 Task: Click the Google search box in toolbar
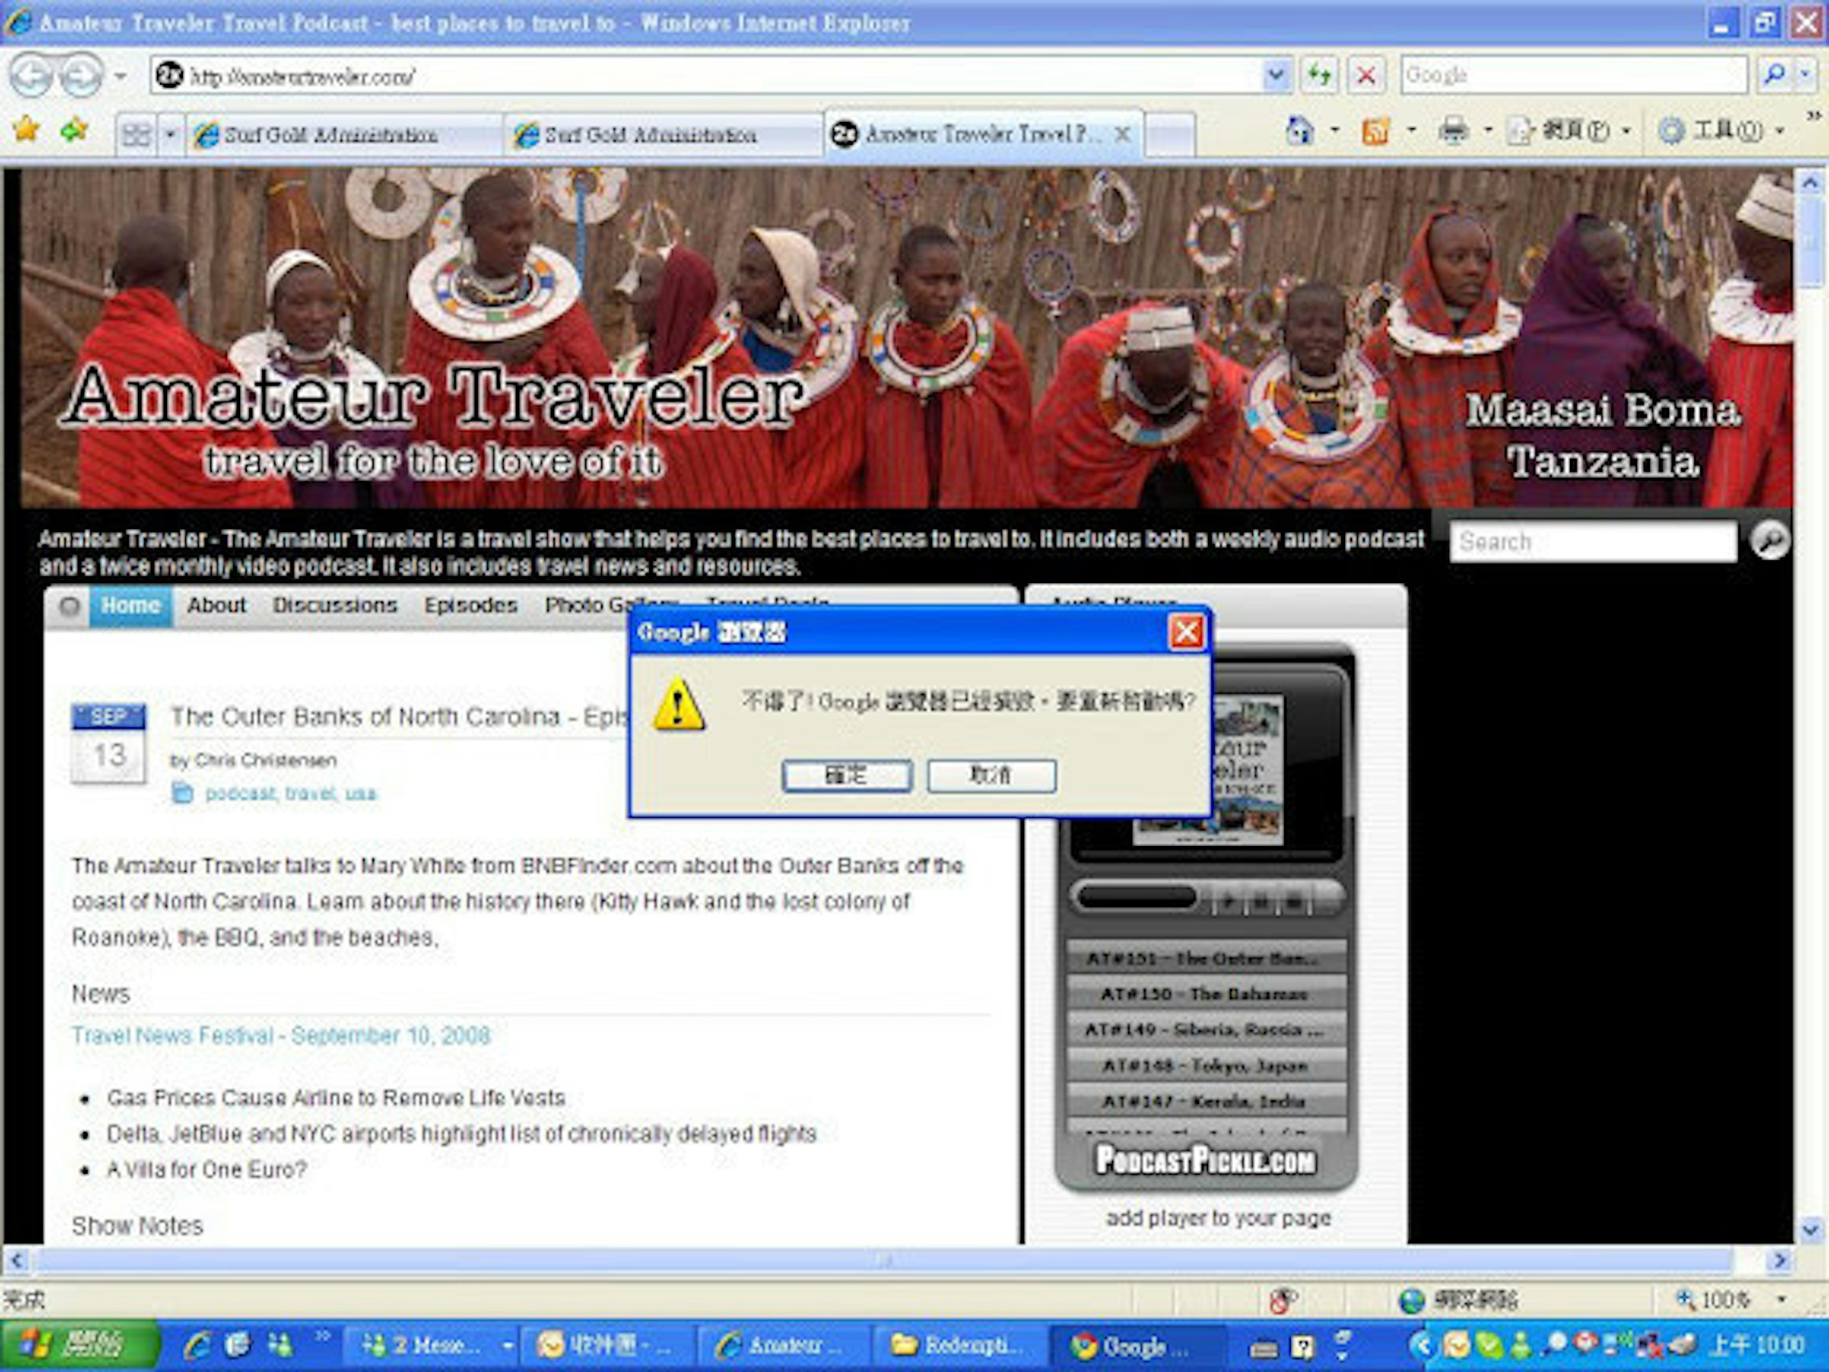click(1574, 75)
